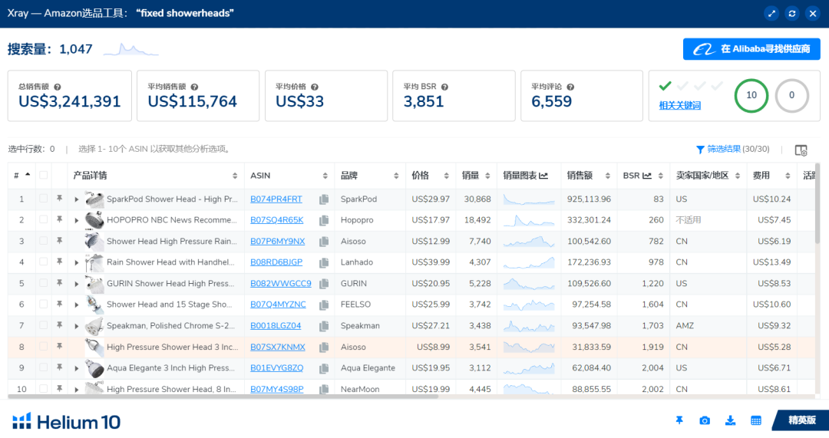Select checkbox for row 5 GURIN
This screenshot has height=438, width=829.
click(x=43, y=283)
